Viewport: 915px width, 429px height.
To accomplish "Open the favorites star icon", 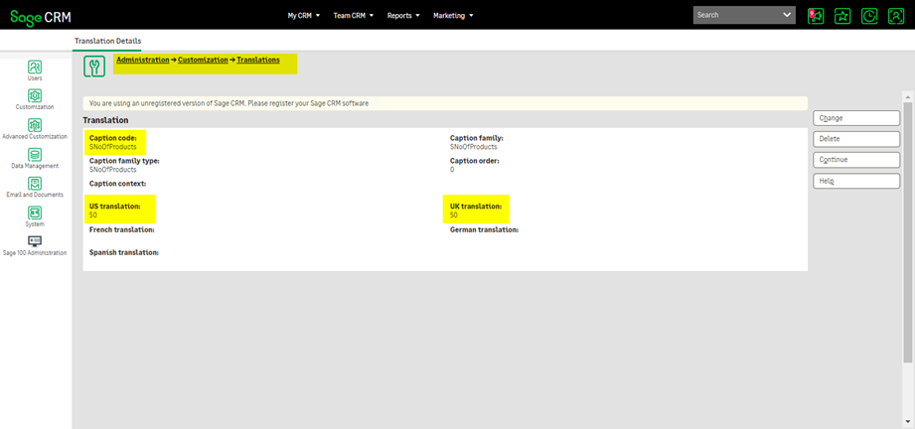I will point(842,16).
